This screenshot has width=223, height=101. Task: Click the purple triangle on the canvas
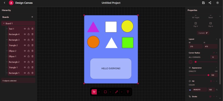[93, 28]
